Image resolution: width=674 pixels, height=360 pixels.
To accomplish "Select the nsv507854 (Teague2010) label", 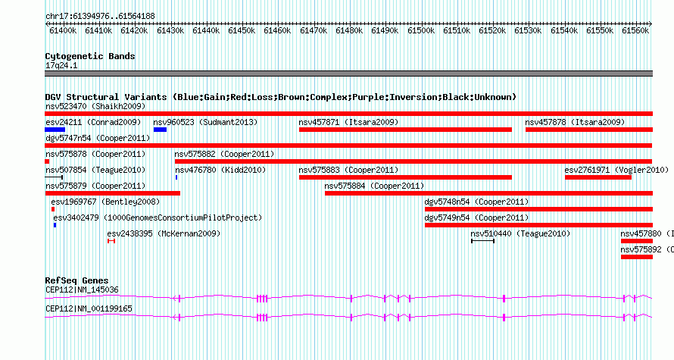I will 95,170.
